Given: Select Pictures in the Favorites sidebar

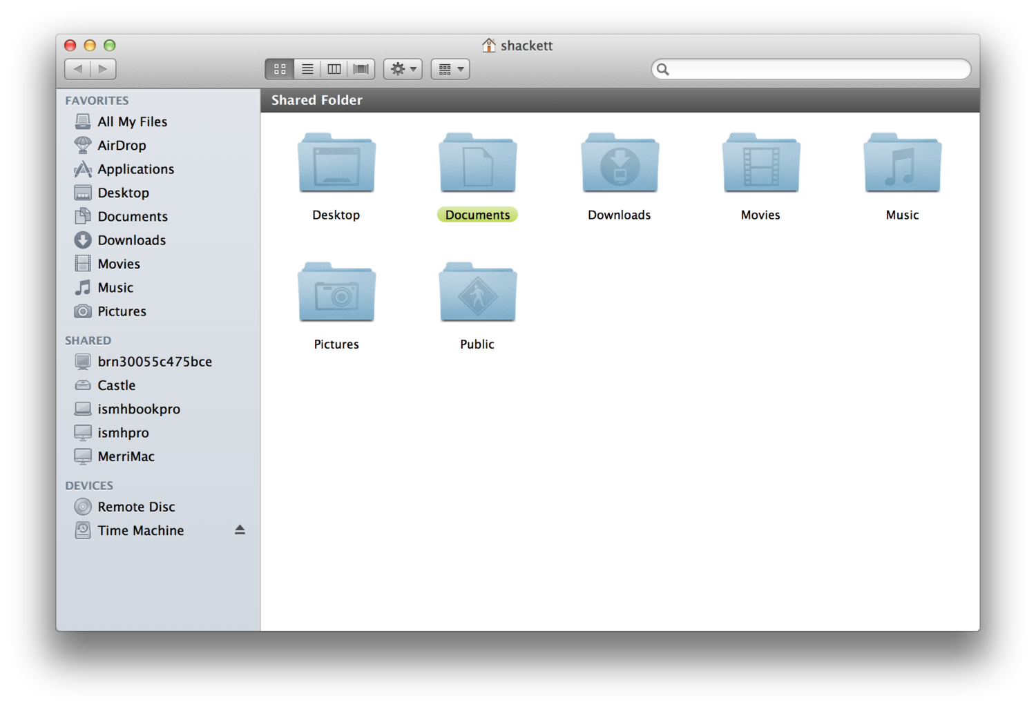Looking at the screenshot, I should pos(121,311).
